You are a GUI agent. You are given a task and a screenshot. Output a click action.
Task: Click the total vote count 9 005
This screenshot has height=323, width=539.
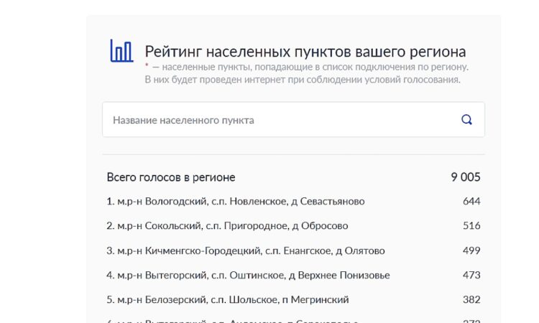[465, 177]
